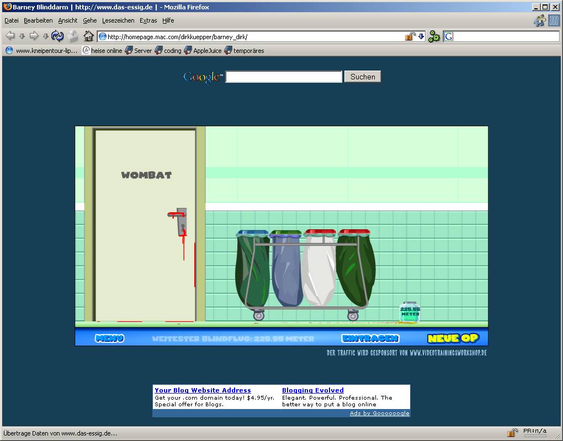
Task: Go to the home page via house icon
Action: pyautogui.click(x=88, y=36)
